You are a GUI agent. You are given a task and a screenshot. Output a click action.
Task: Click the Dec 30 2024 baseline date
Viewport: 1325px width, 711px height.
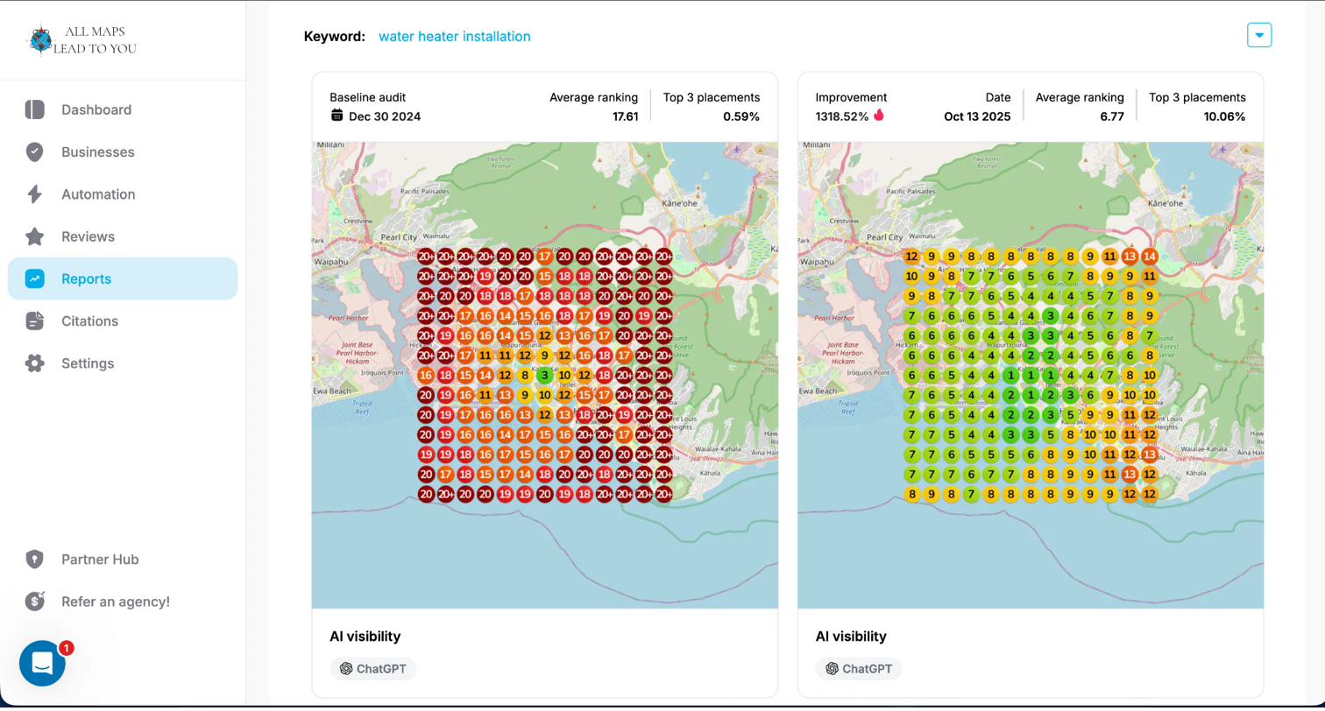tap(385, 116)
